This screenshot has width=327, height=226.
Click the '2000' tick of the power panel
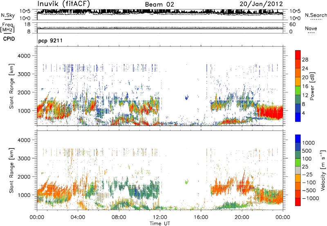point(24,92)
